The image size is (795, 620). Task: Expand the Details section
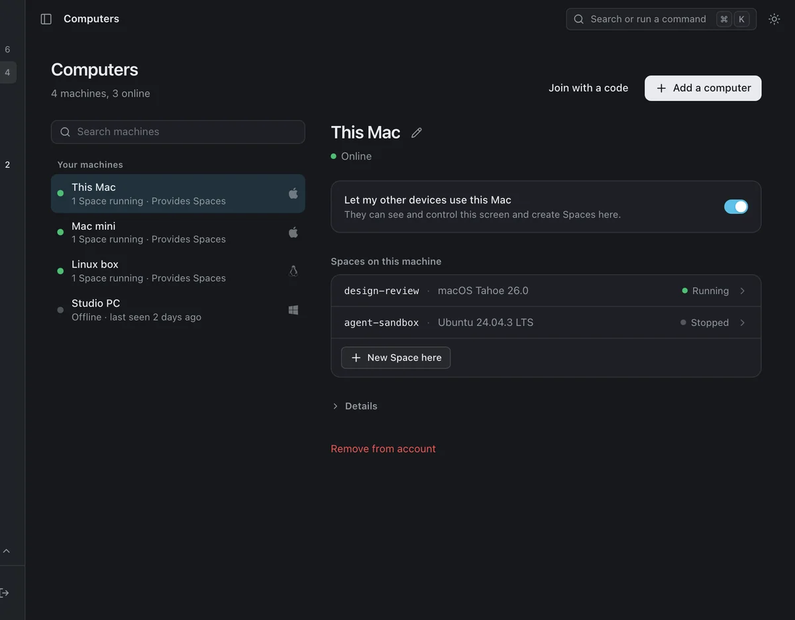354,406
